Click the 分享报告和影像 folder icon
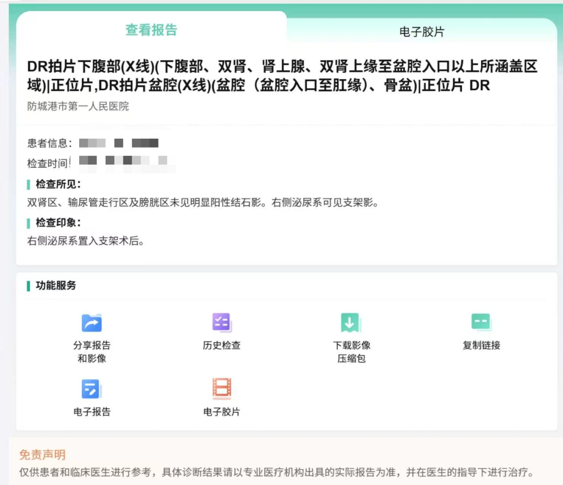The width and height of the screenshot is (563, 485). pos(92,323)
